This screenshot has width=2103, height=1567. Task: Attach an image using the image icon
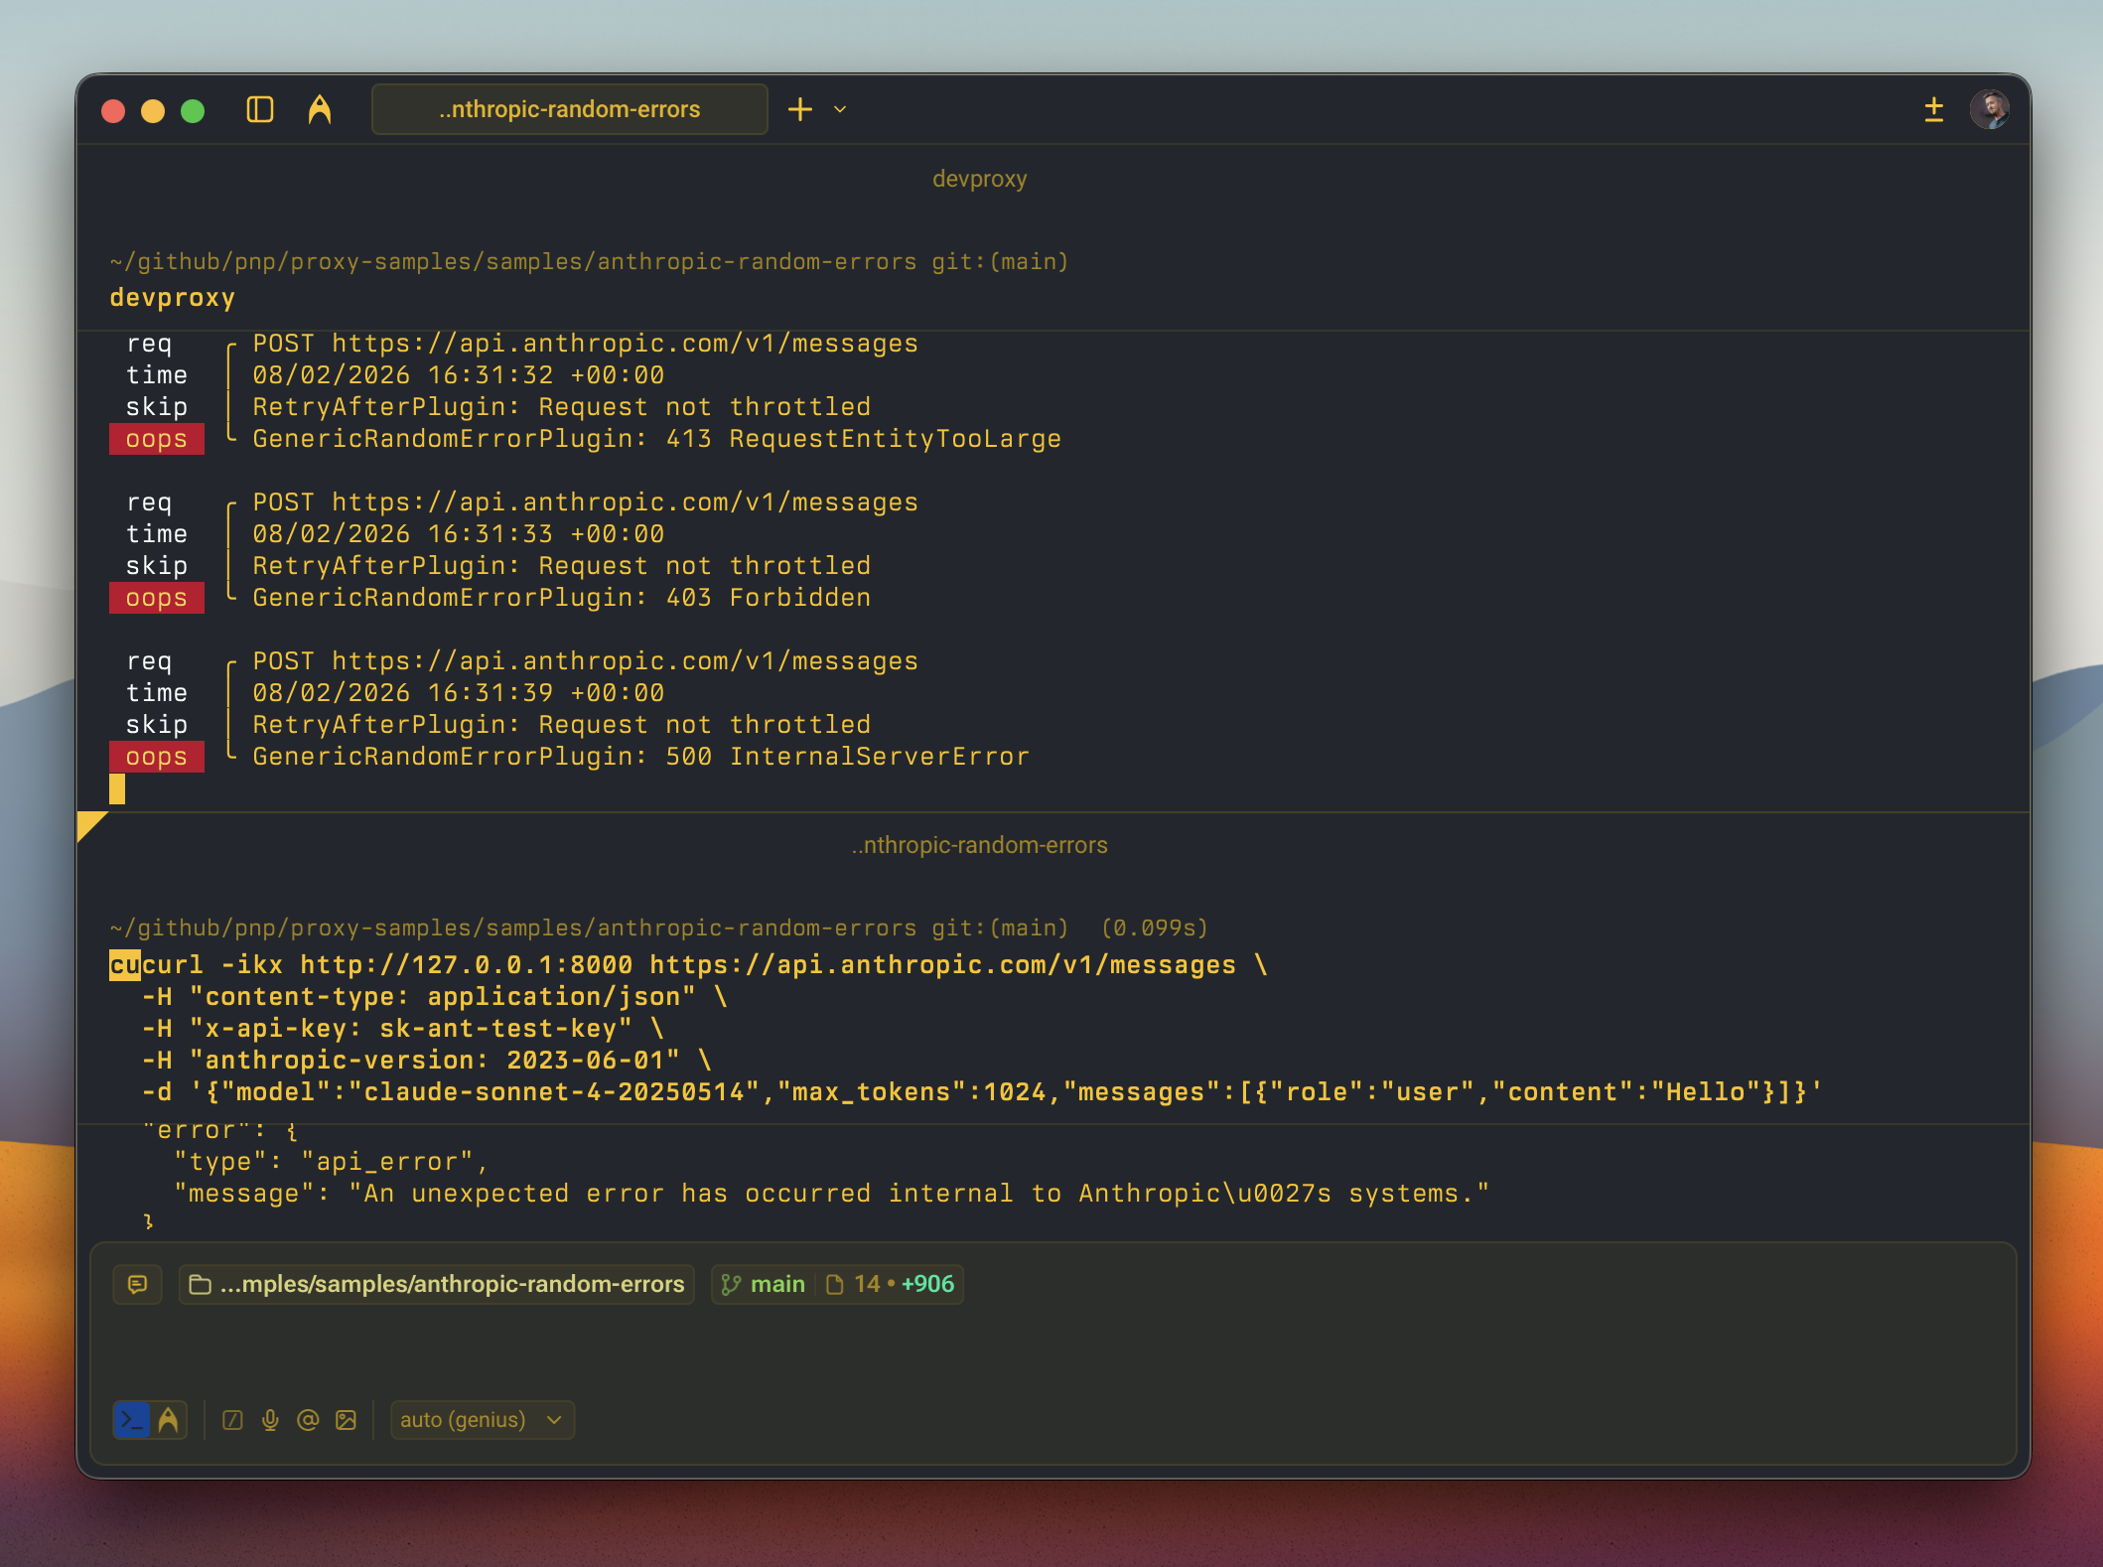click(x=346, y=1420)
